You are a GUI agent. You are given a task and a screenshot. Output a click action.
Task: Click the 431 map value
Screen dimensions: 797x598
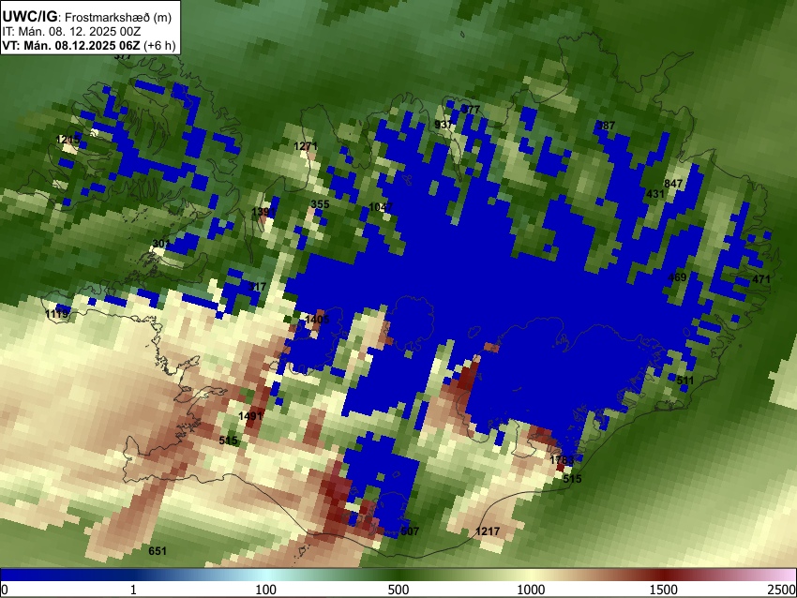pyautogui.click(x=655, y=194)
